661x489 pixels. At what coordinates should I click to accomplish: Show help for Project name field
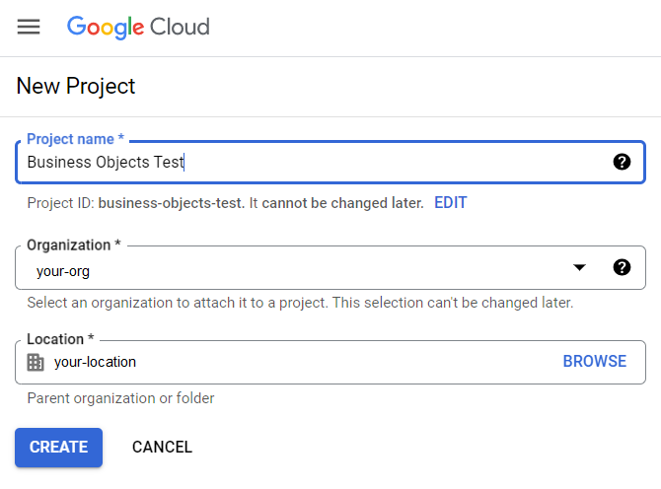pyautogui.click(x=622, y=162)
